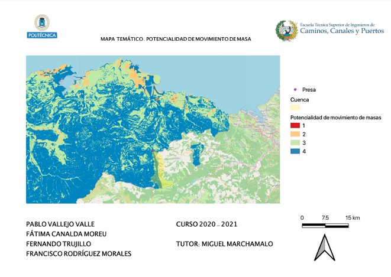Click the '15 km' scale label

pyautogui.click(x=353, y=218)
